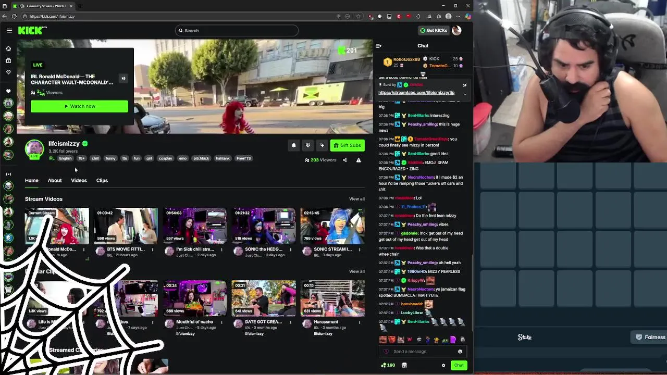The image size is (667, 375).
Task: Select the pitchkick tag
Action: (201, 158)
